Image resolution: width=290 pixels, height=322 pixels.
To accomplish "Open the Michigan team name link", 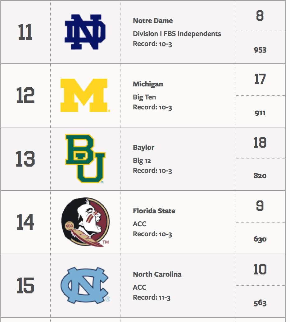I will (148, 84).
